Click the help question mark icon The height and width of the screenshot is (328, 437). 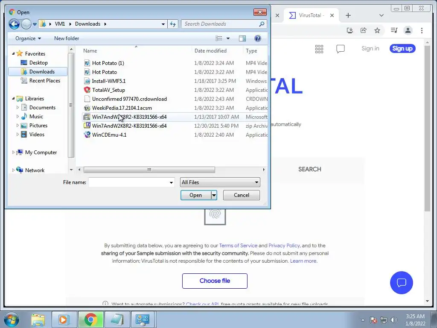(x=258, y=38)
